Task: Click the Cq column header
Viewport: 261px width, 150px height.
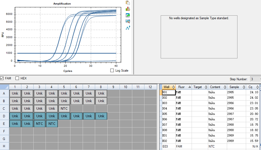Action: (253, 87)
